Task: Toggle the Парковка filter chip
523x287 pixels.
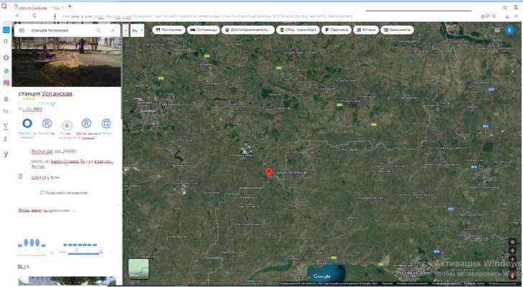Action: point(336,30)
